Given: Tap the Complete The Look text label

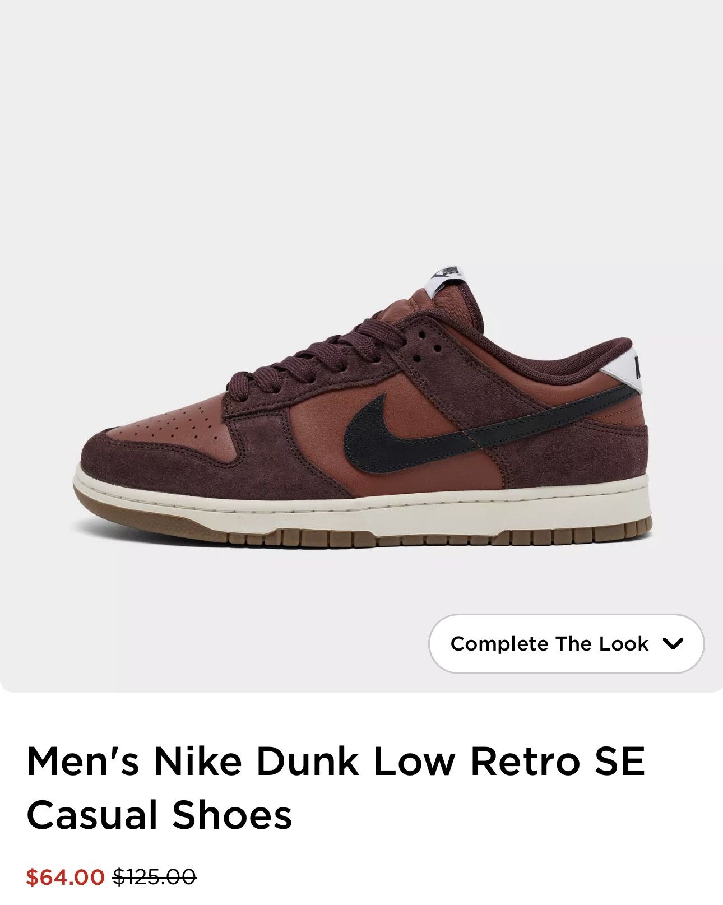Looking at the screenshot, I should [549, 643].
